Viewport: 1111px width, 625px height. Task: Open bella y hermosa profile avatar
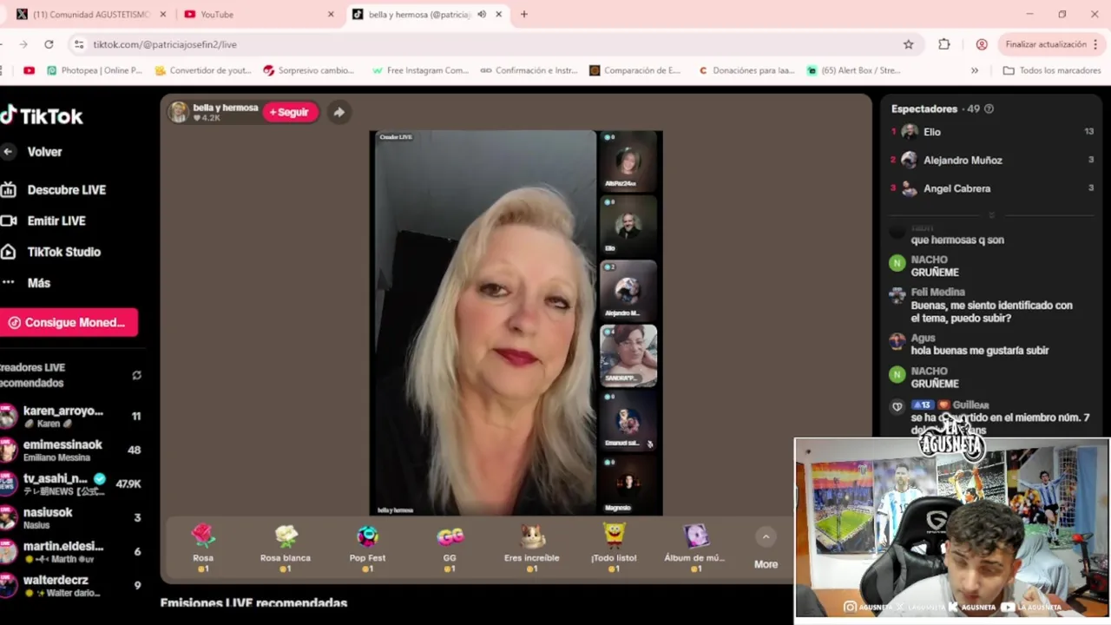[x=178, y=112]
